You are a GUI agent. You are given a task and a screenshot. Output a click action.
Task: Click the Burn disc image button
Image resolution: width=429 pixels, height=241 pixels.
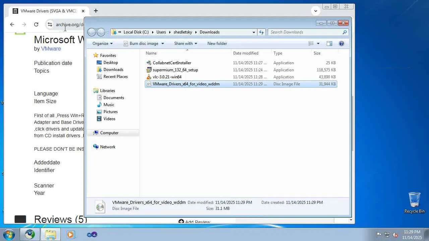141,44
